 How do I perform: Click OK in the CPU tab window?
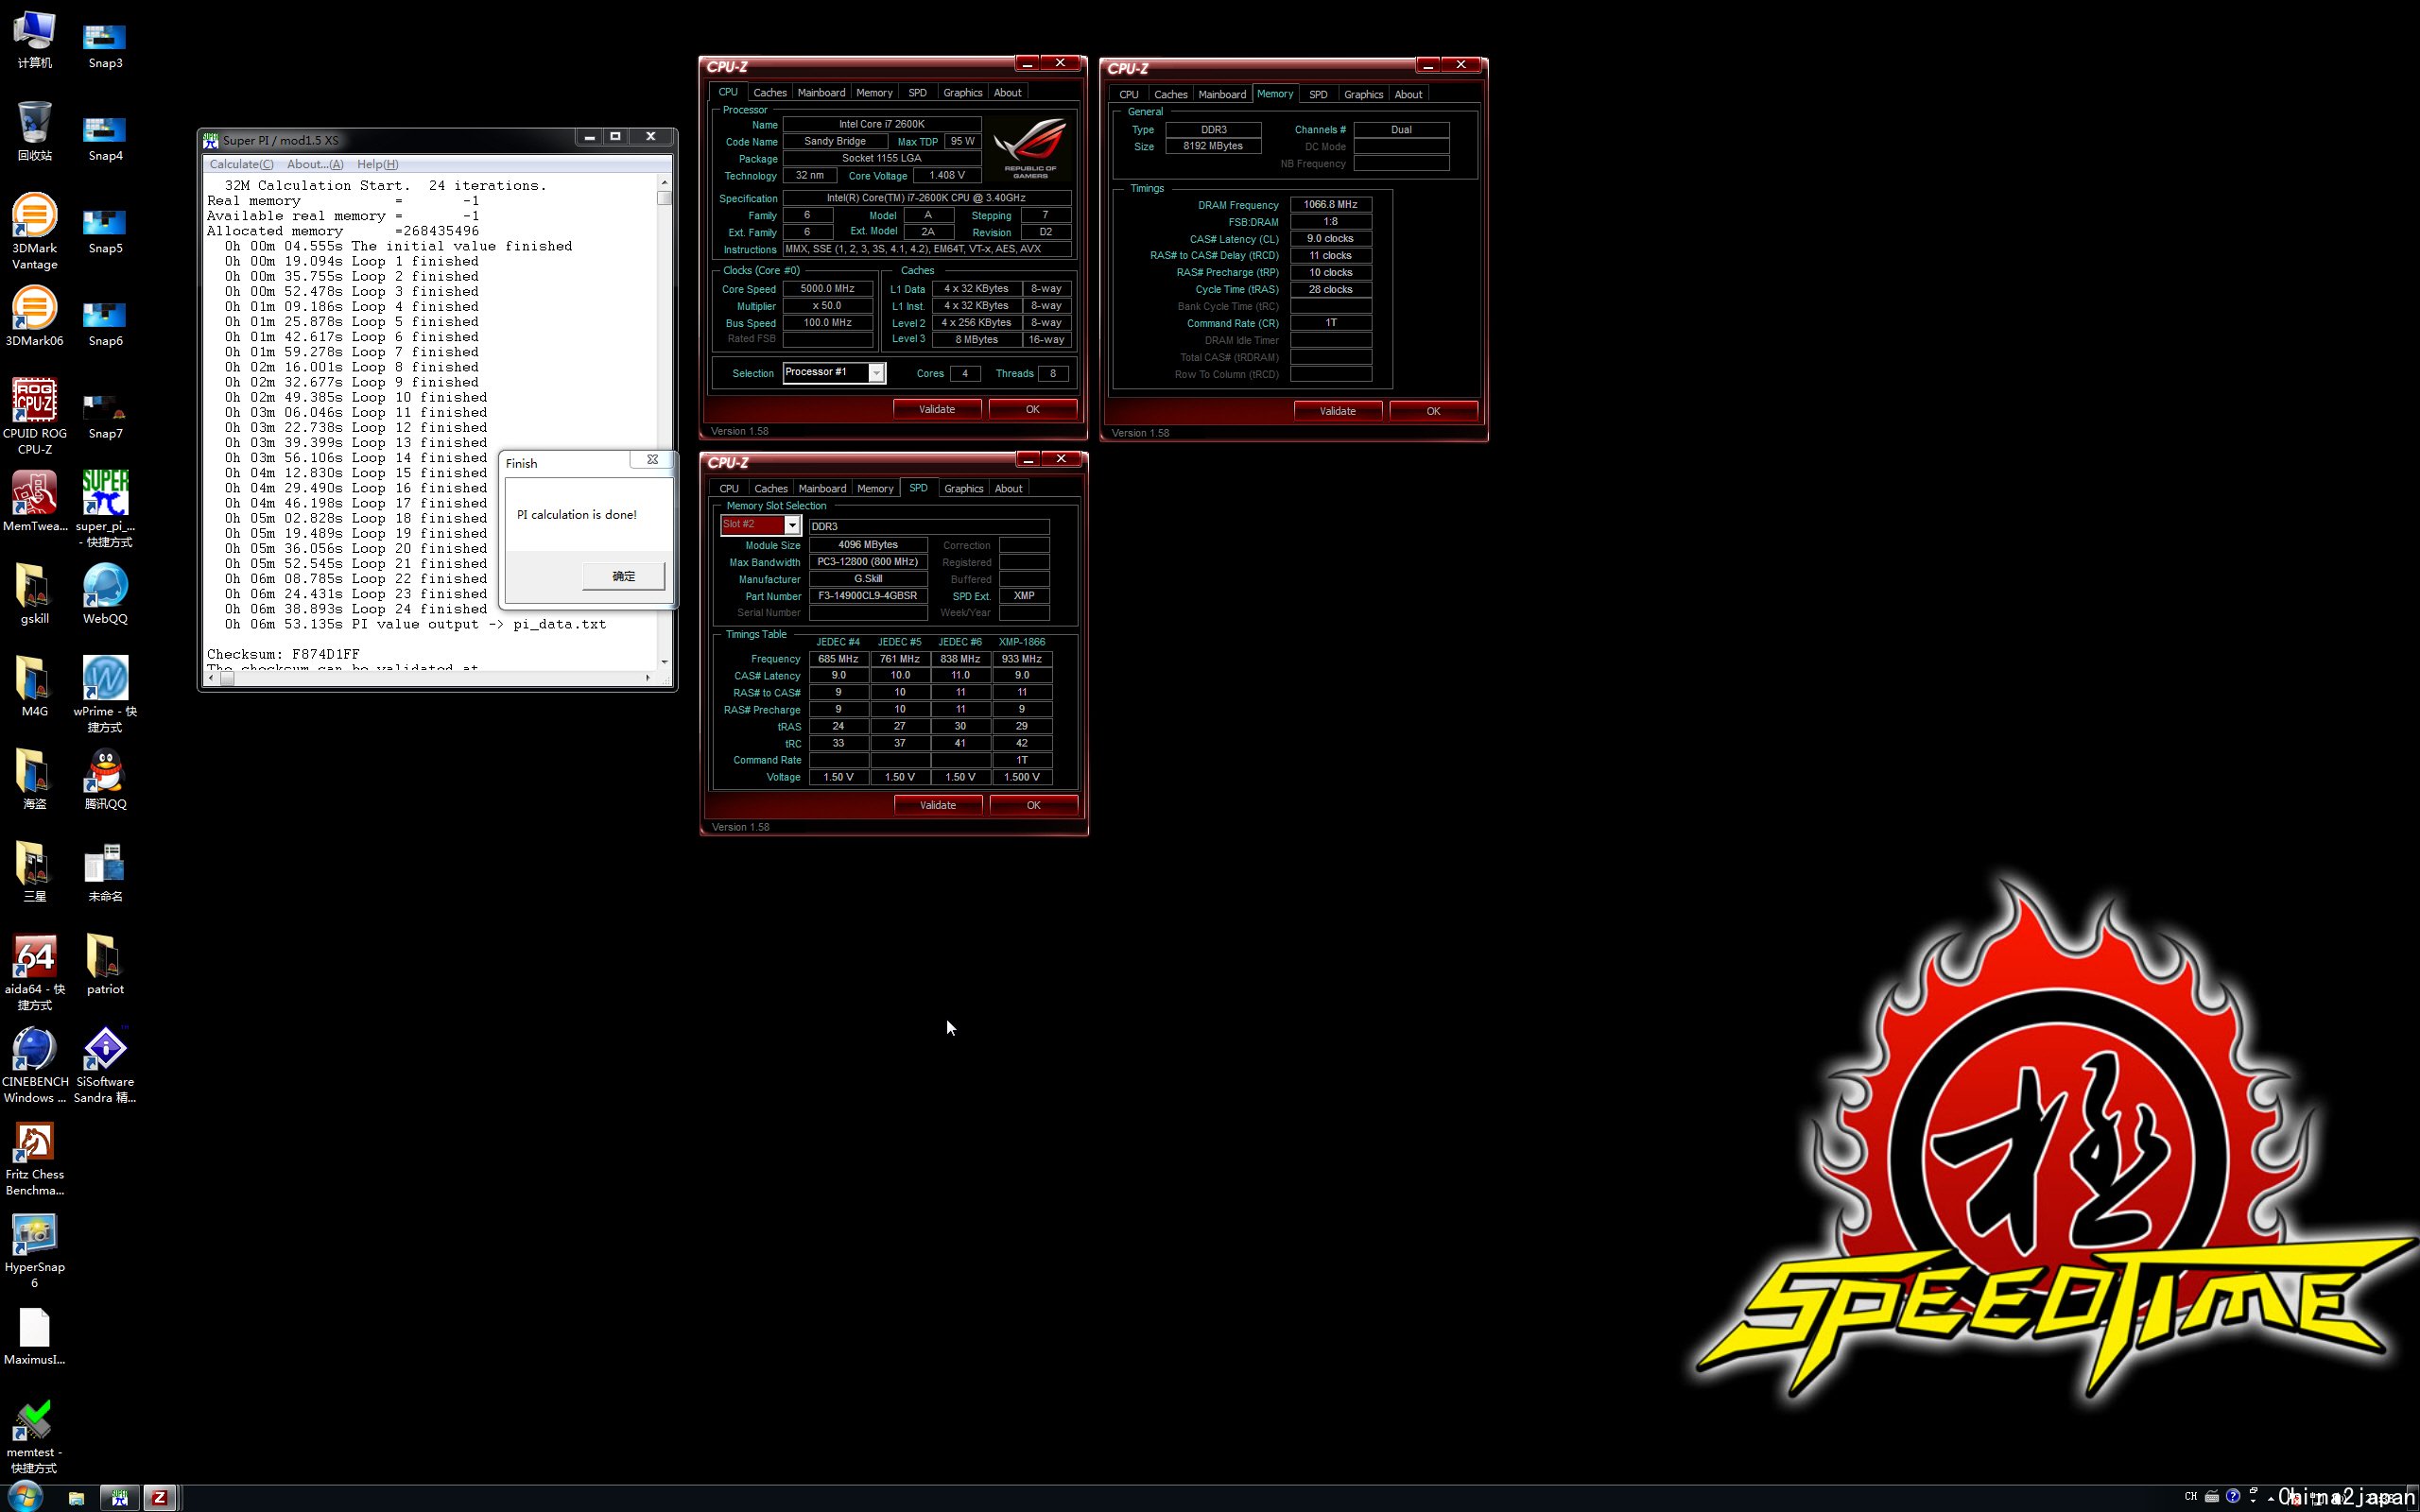click(x=1033, y=409)
